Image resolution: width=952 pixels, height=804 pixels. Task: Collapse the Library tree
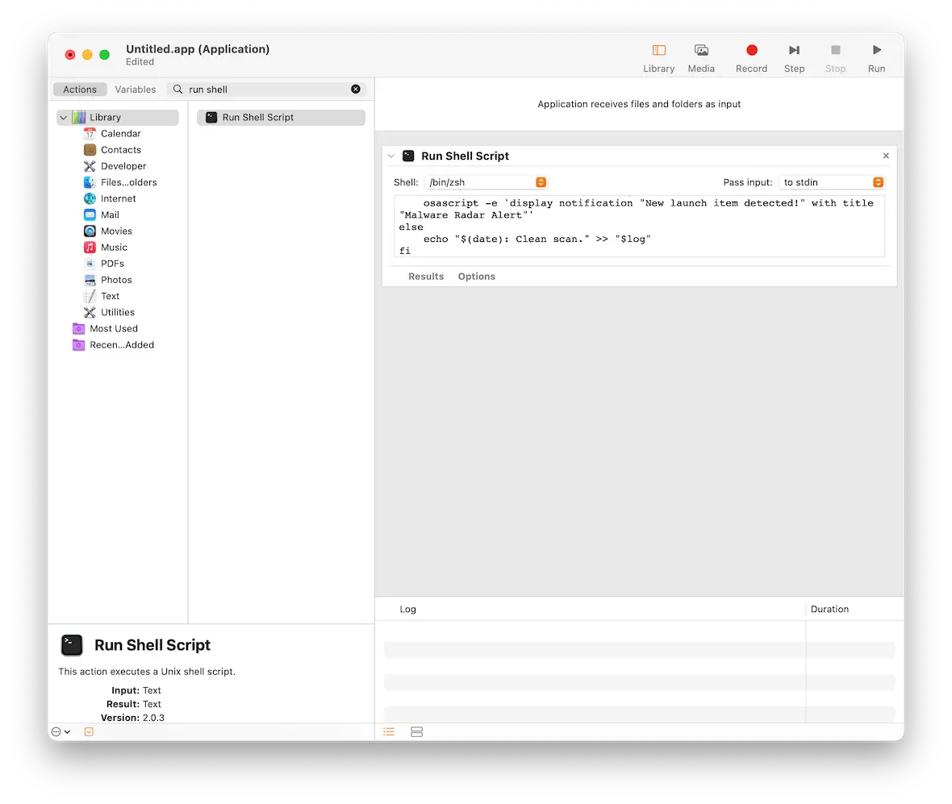[64, 118]
